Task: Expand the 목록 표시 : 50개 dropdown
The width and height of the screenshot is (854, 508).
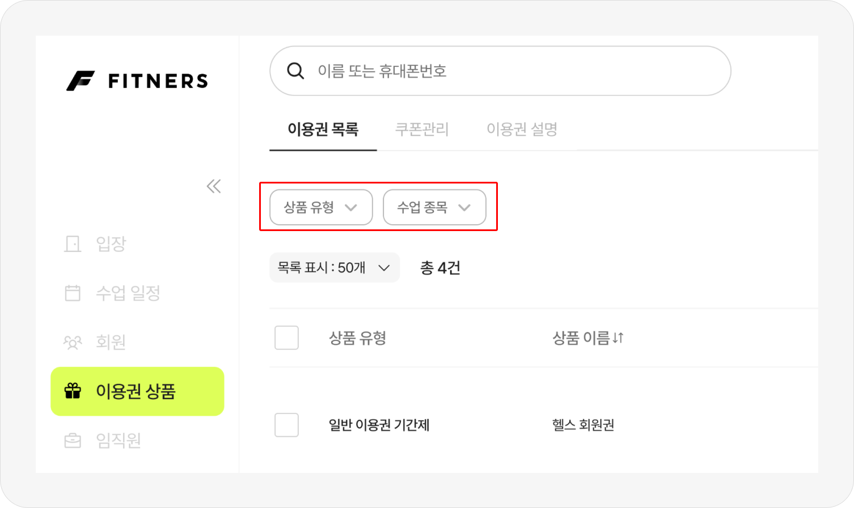Action: [335, 267]
